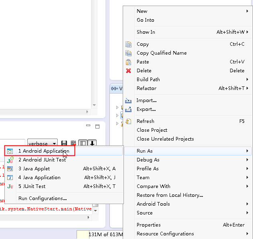Click the Copy Qualified Name icon
Screen dimensions: 253x239
click(128, 53)
